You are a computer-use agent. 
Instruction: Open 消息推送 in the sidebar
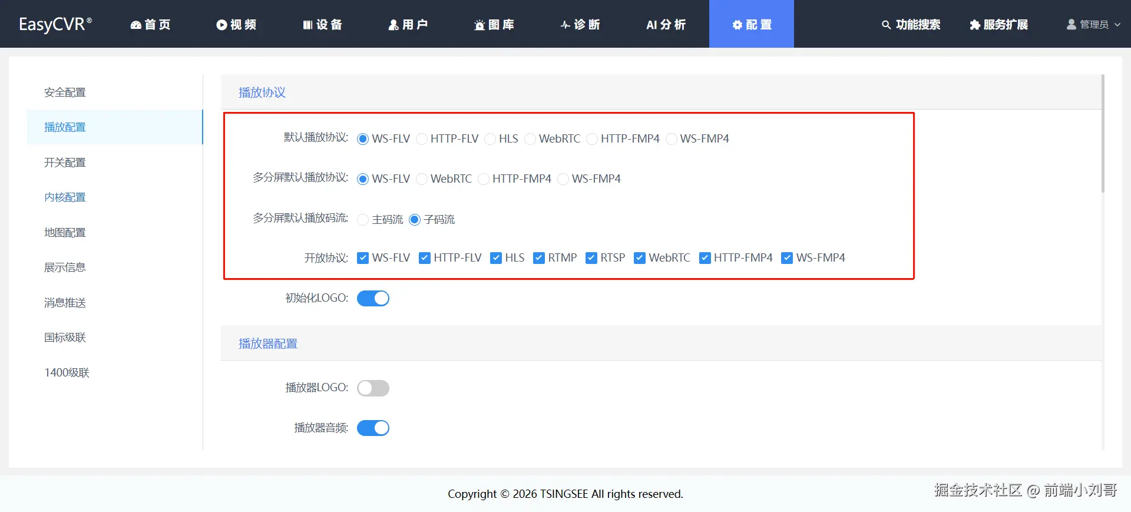tap(115, 303)
